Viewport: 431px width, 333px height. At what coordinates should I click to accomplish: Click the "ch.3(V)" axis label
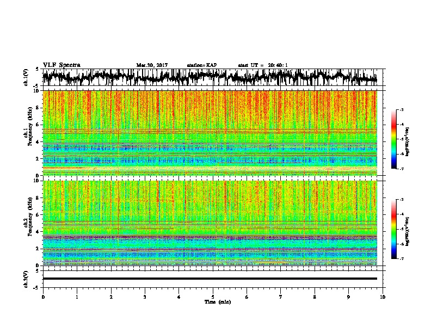26,279
